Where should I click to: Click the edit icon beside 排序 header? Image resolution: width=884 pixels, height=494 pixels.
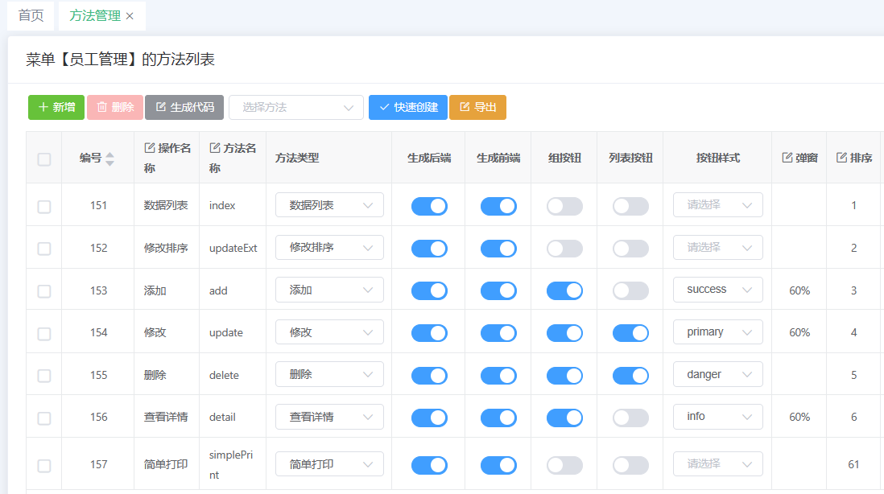click(x=841, y=158)
